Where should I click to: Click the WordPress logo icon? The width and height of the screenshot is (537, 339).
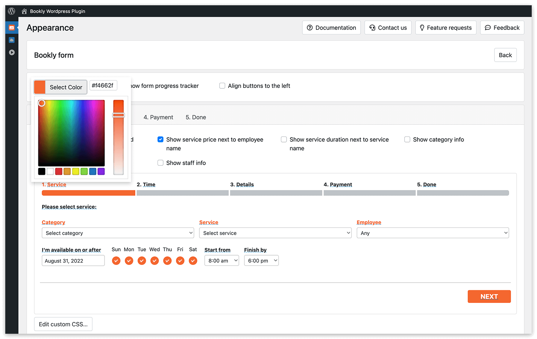tap(12, 11)
